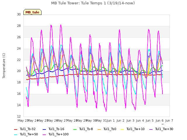Click the 30 y-axis tick label
Image resolution: width=187 pixels, height=140 pixels.
coord(19,14)
